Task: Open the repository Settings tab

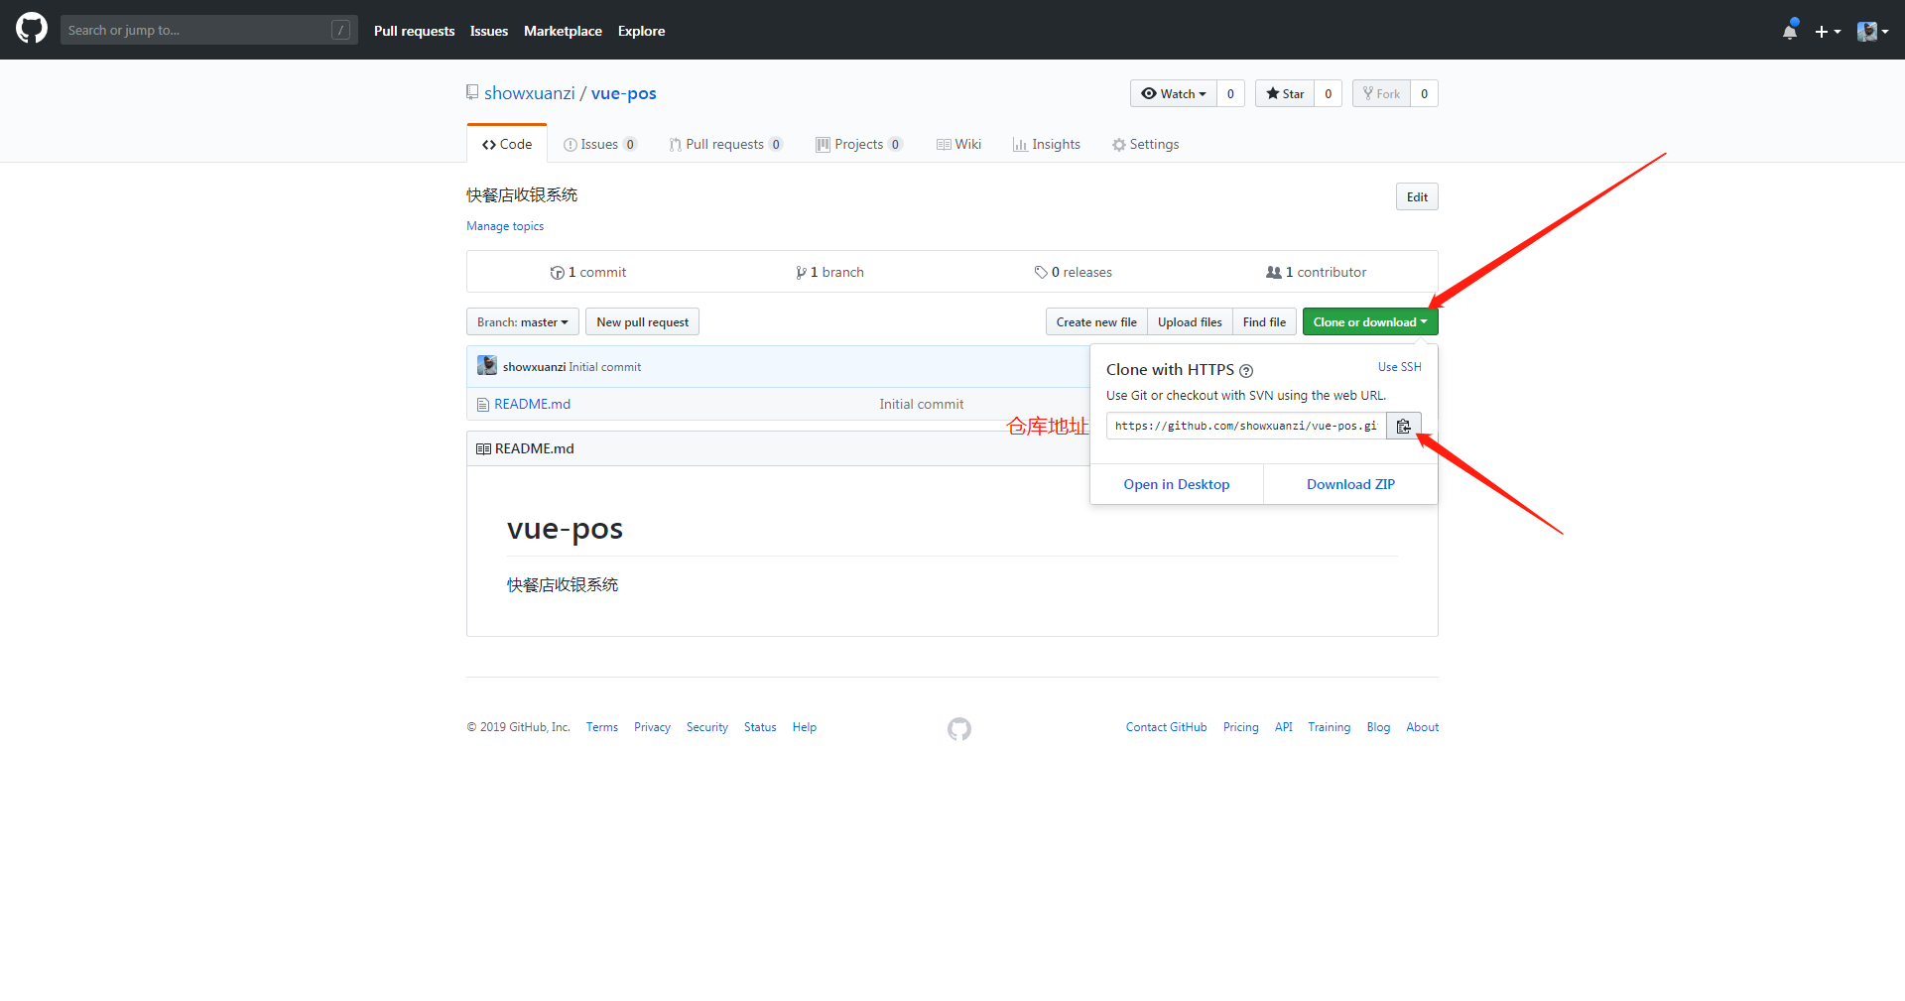Action: click(x=1145, y=144)
